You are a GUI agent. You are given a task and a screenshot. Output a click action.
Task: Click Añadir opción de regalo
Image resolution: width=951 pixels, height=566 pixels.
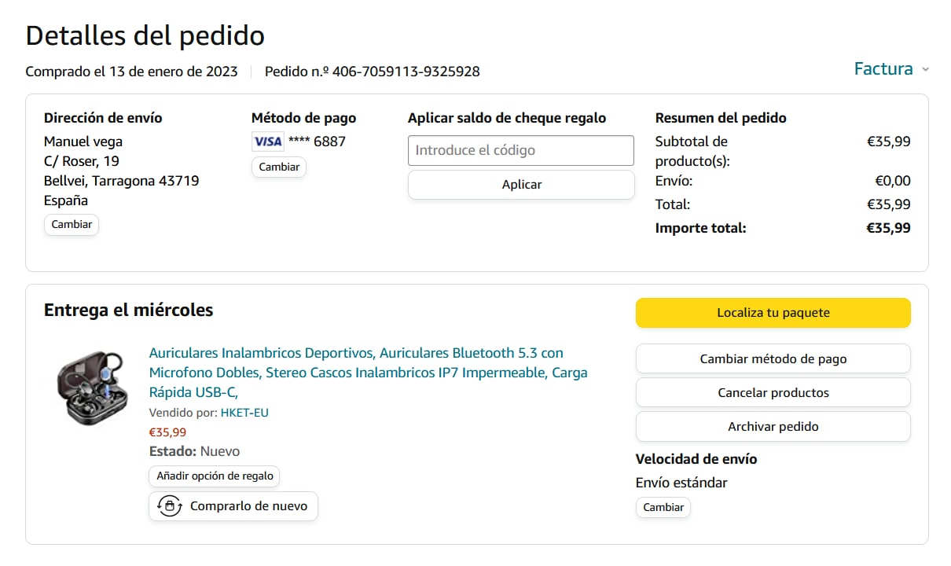[215, 476]
